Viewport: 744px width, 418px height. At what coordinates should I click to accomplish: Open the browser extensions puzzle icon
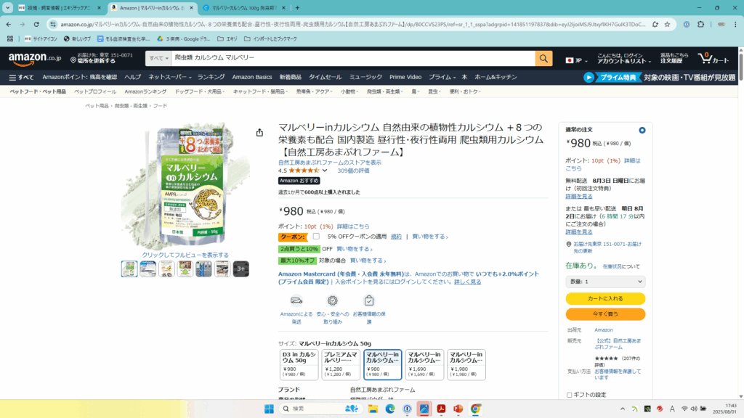coord(701,24)
